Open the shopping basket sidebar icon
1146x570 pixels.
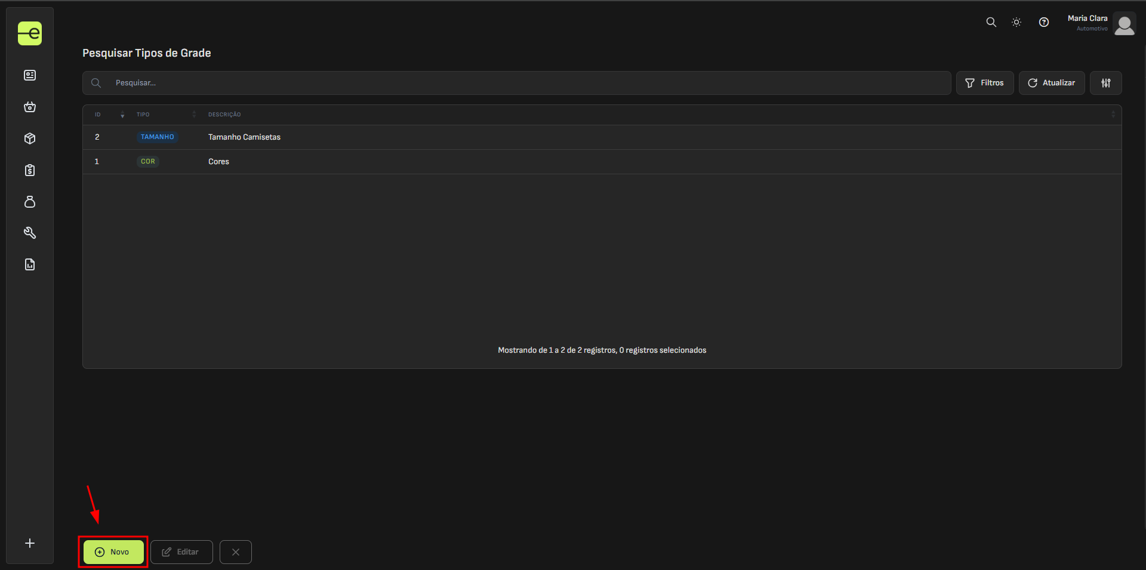[x=30, y=107]
